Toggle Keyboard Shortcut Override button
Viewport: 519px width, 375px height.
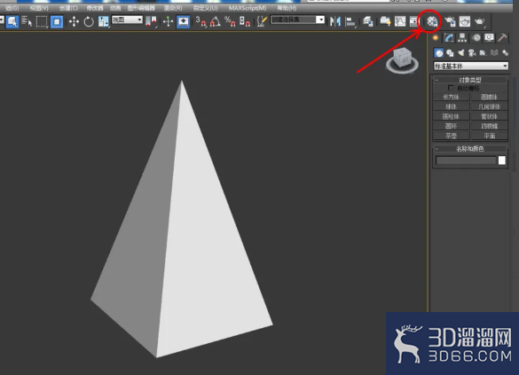[x=183, y=22]
